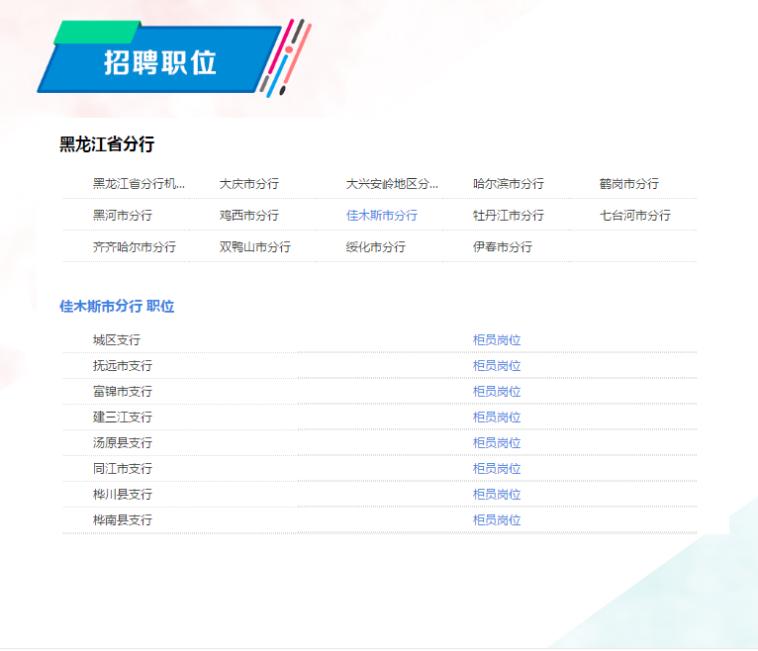Open the 哈尔滨市分行 branch
Screen dimensions: 758x651
click(508, 184)
